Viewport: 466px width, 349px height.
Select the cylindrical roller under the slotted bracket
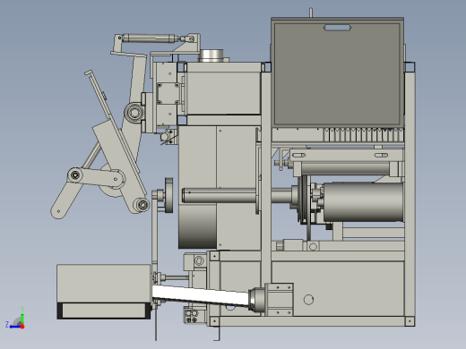pyautogui.click(x=345, y=168)
